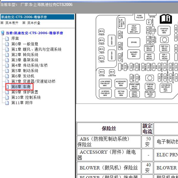Image resolution: width=178 pixels, height=178 pixels.
Task: Click the LOW SPEED FAN RELAY MINI box
Action: (105, 84)
